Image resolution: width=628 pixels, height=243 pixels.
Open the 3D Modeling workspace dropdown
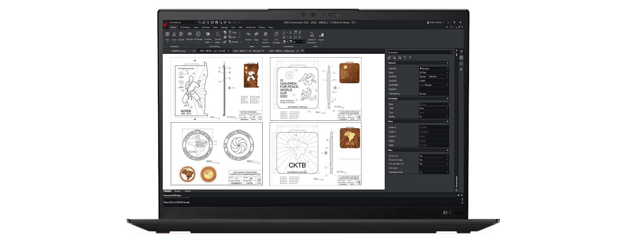[183, 23]
